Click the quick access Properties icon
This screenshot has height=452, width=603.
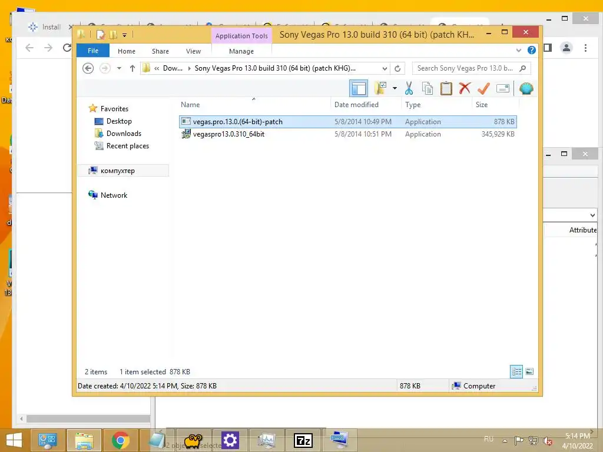click(100, 35)
